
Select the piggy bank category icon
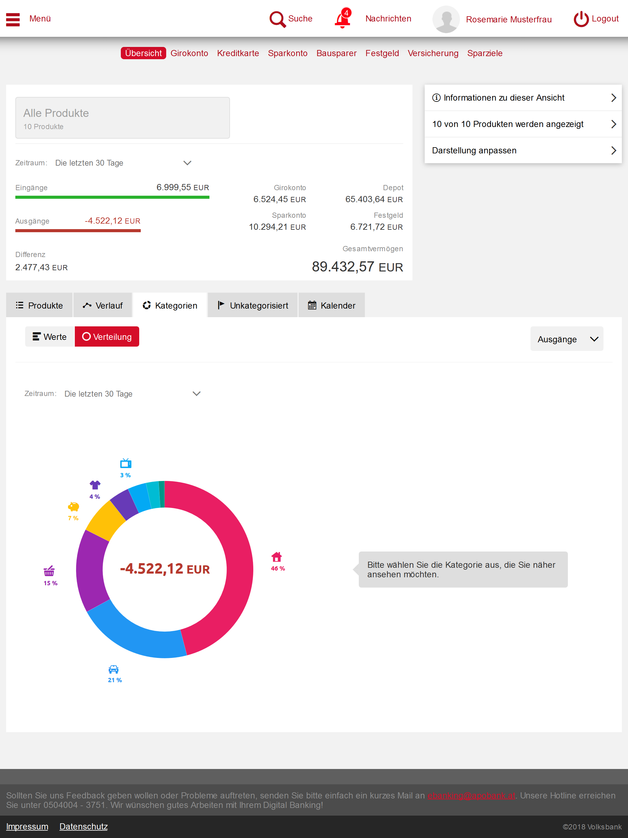[x=74, y=506]
